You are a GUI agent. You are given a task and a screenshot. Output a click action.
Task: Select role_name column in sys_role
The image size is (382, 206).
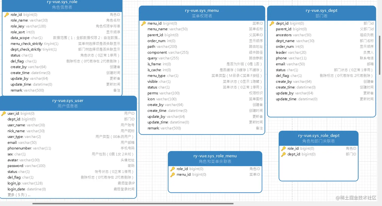(62, 20)
